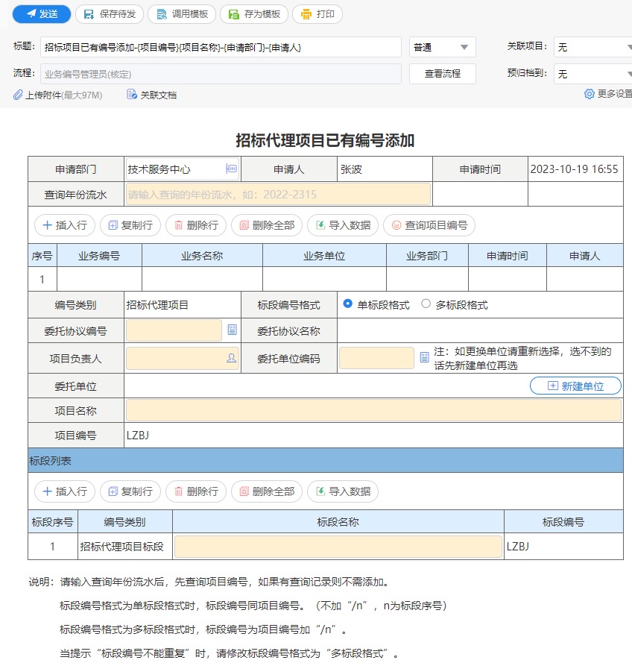This screenshot has height=663, width=632.
Task: Click the 项目编号 value LZBJ
Action: [138, 435]
